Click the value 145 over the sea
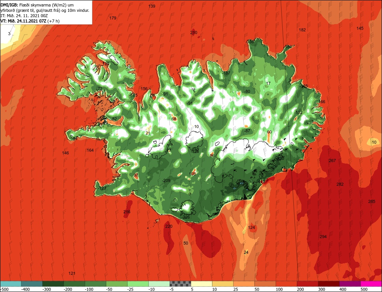Screen dimensions: 382x292 [360, 28]
